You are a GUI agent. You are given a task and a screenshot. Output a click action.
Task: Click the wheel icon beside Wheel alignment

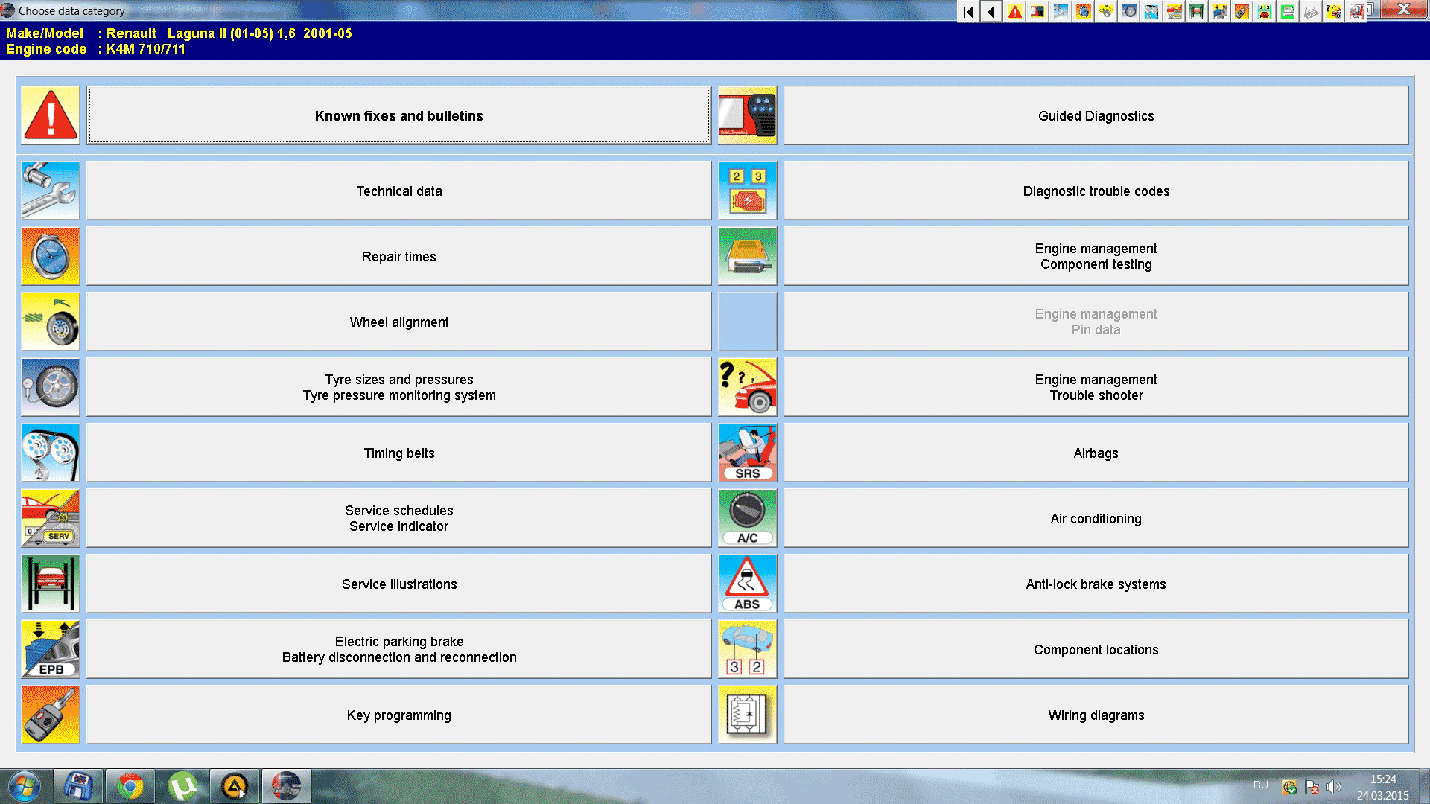[x=51, y=322]
